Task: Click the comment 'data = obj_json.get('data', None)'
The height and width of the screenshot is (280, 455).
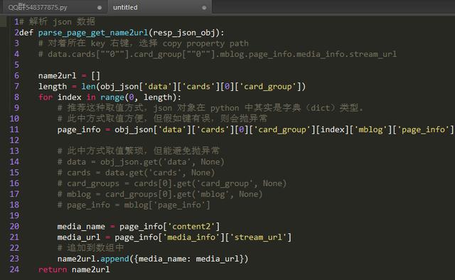Action: [141, 162]
